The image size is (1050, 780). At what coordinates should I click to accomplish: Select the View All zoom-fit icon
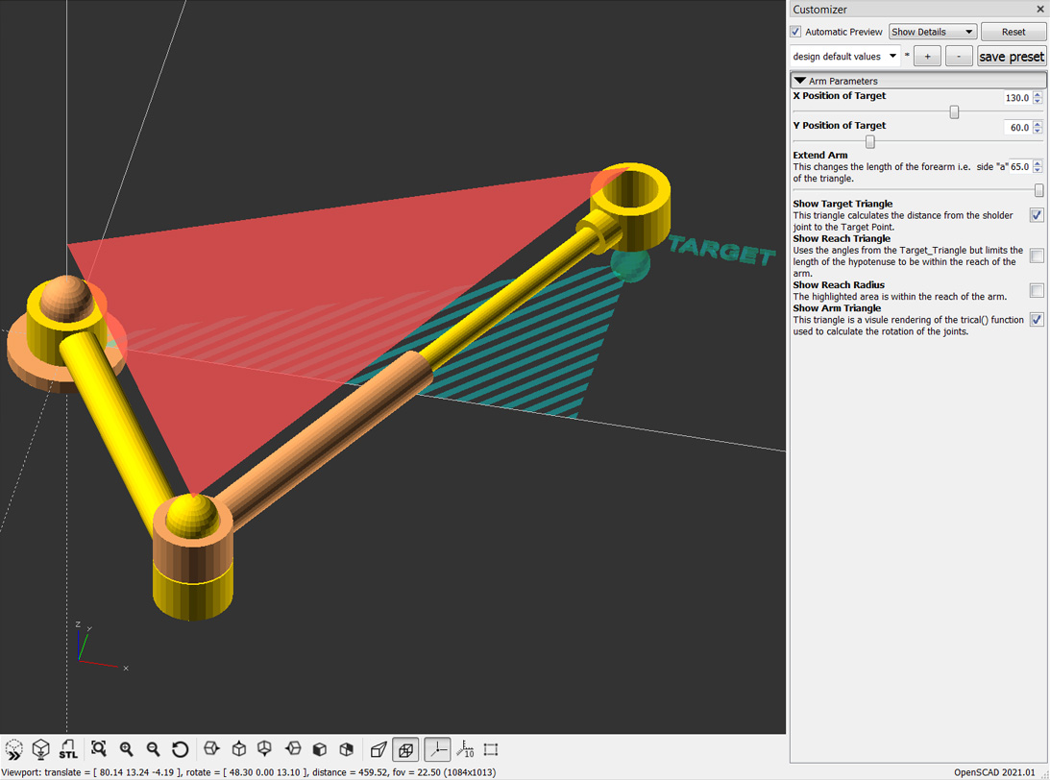pyautogui.click(x=99, y=749)
